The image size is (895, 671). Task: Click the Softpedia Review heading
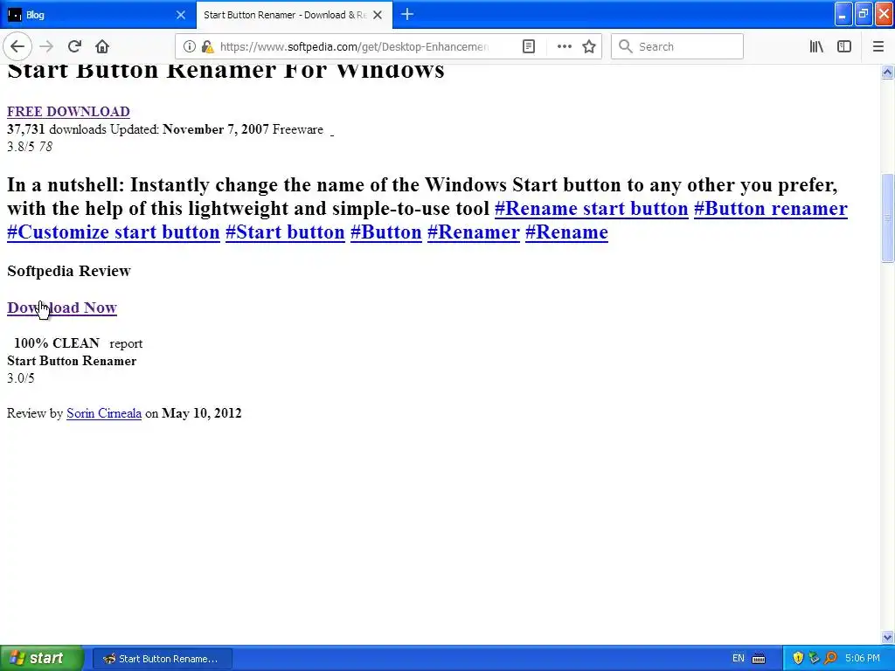69,271
